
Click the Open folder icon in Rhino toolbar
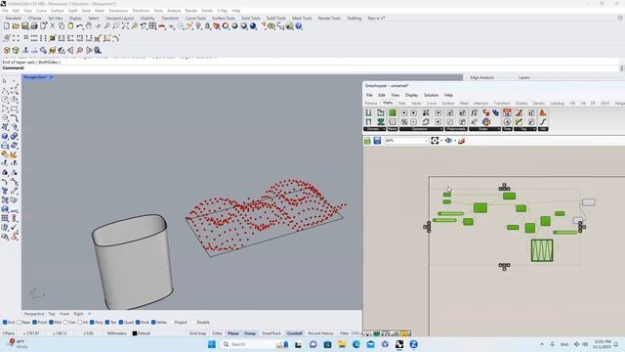click(16, 26)
